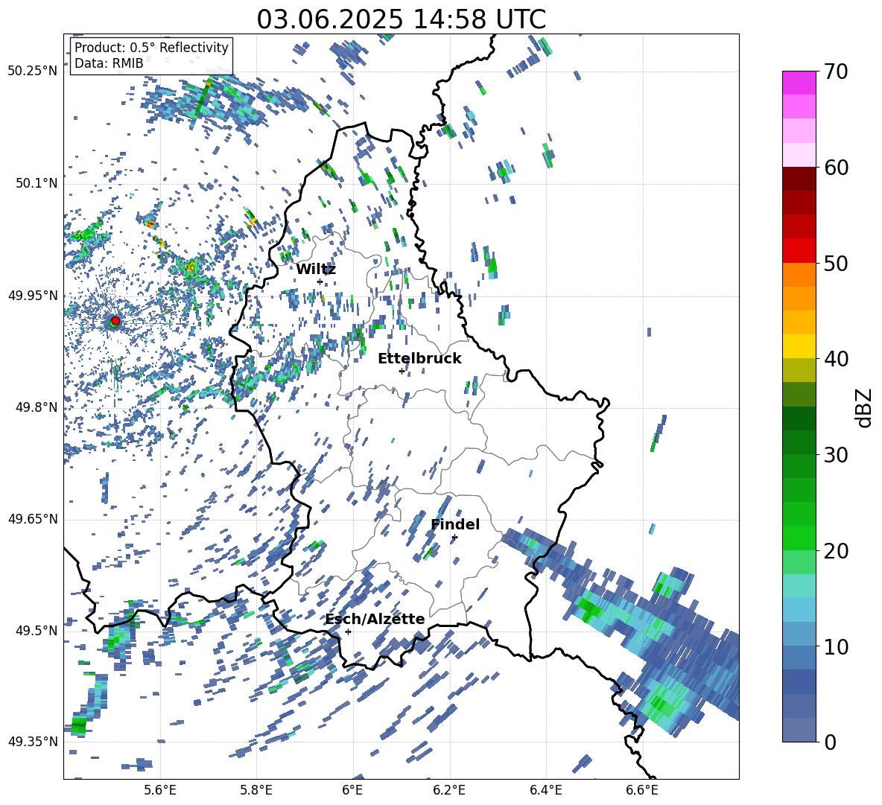Click the 'Product: 0.5° Reflectivity' text
882x805 pixels.
coord(151,48)
